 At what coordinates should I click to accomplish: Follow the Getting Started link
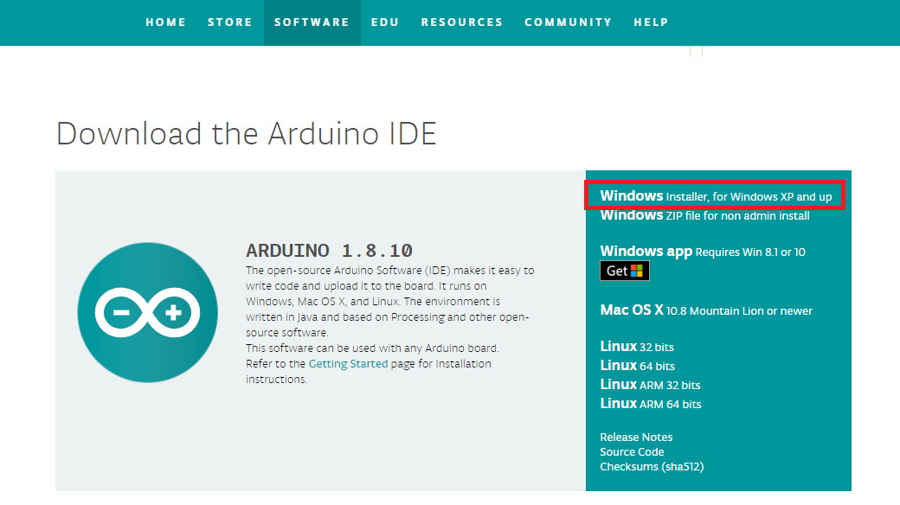[348, 363]
